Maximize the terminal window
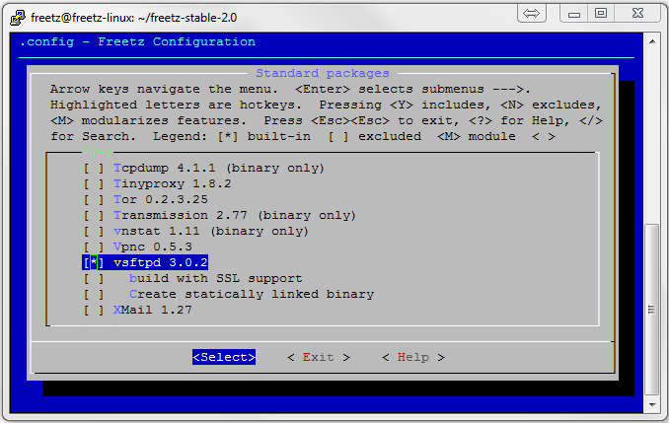The image size is (669, 423). pos(600,13)
